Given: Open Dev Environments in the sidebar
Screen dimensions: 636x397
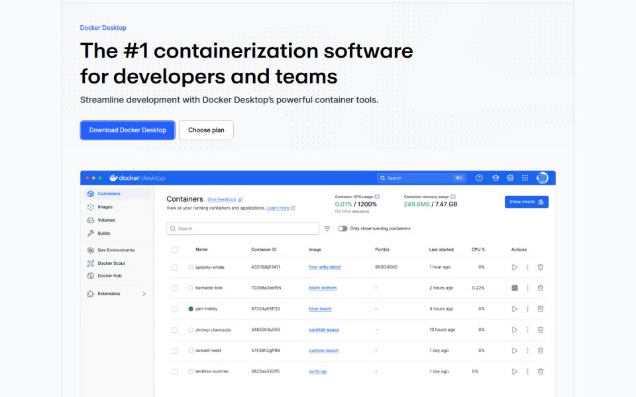Looking at the screenshot, I should click(x=117, y=250).
